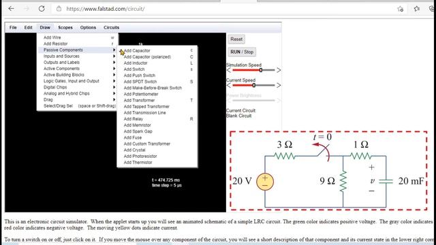Select Add Custom Transformer

(157, 144)
